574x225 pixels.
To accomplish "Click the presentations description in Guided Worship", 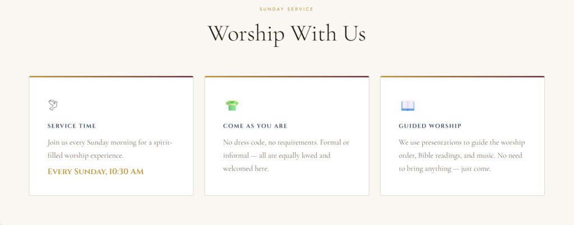I will 462,155.
